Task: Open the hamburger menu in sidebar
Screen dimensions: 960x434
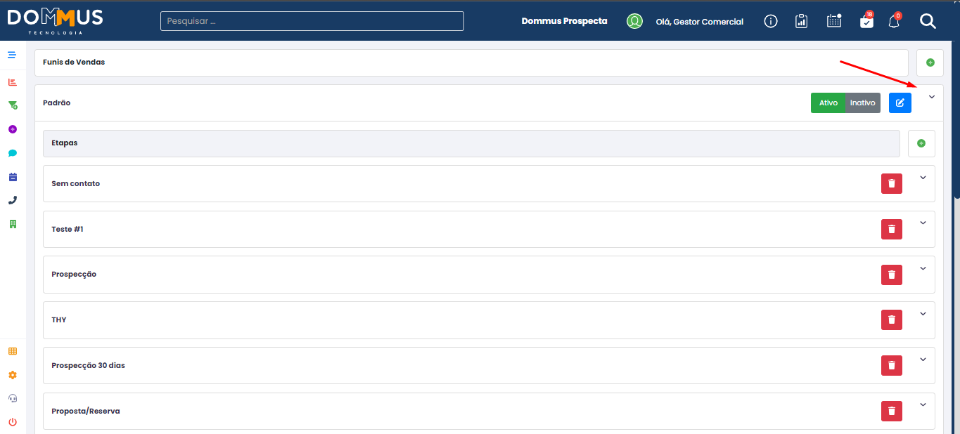Action: click(12, 55)
